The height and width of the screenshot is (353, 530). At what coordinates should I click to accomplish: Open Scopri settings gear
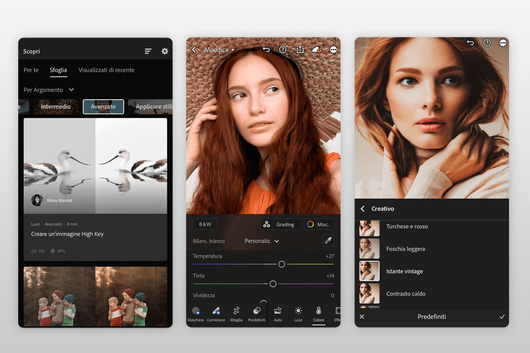(165, 51)
